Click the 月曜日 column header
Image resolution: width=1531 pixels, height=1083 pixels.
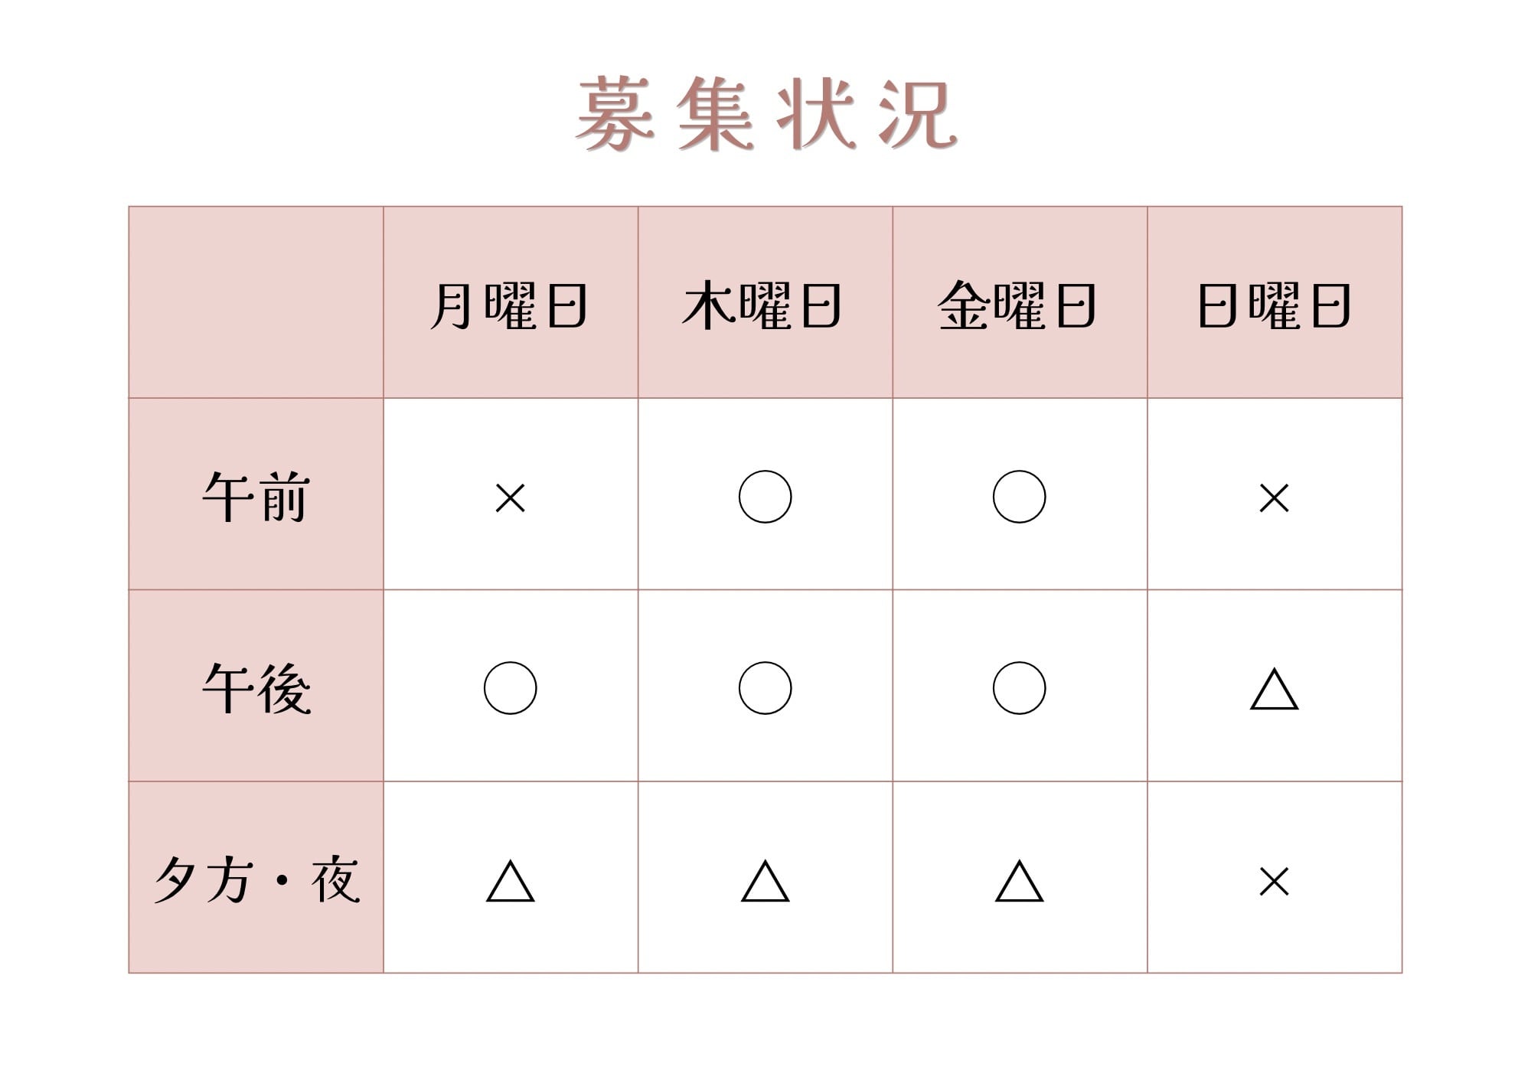[510, 305]
